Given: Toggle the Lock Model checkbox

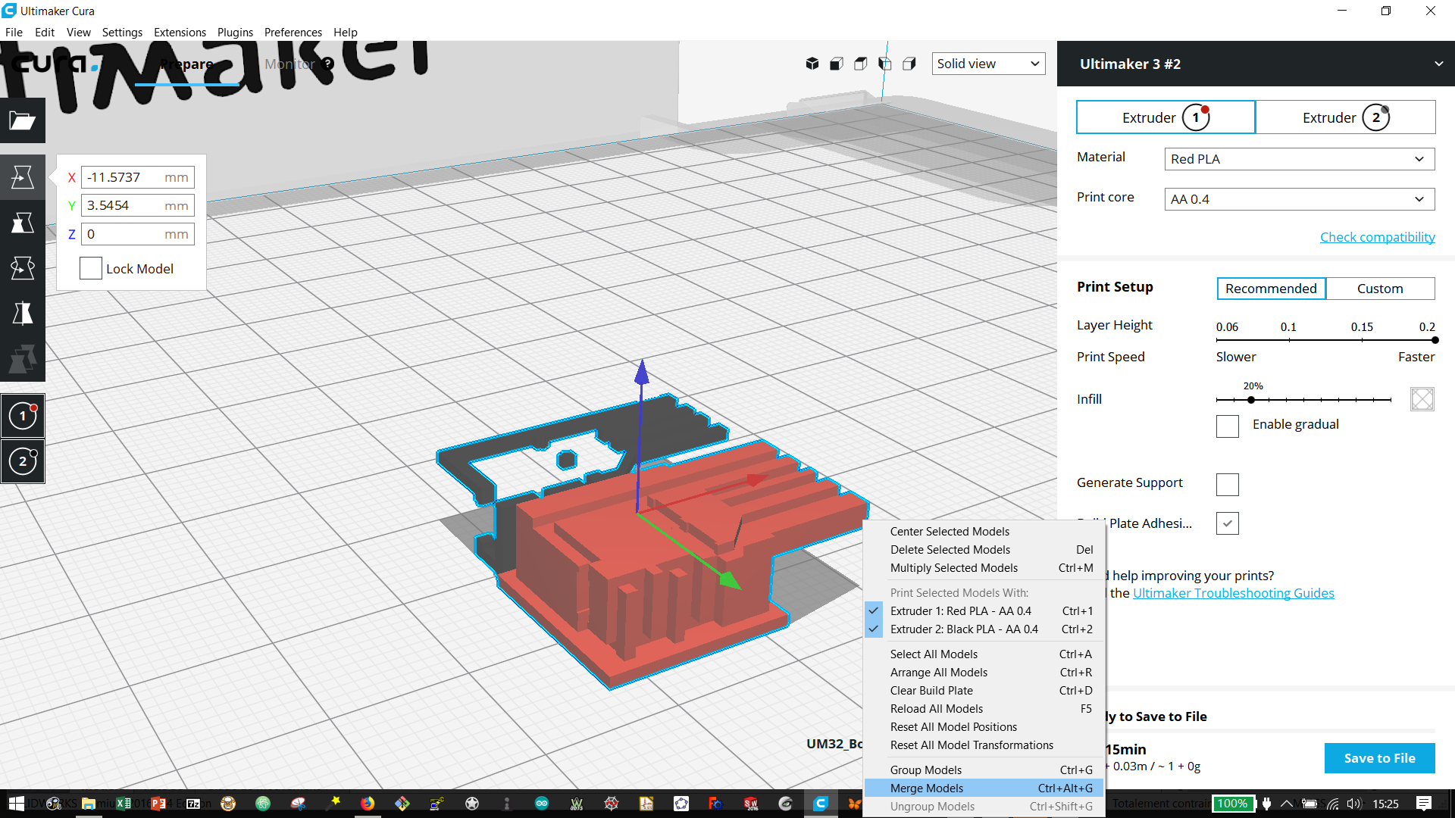Looking at the screenshot, I should (91, 268).
